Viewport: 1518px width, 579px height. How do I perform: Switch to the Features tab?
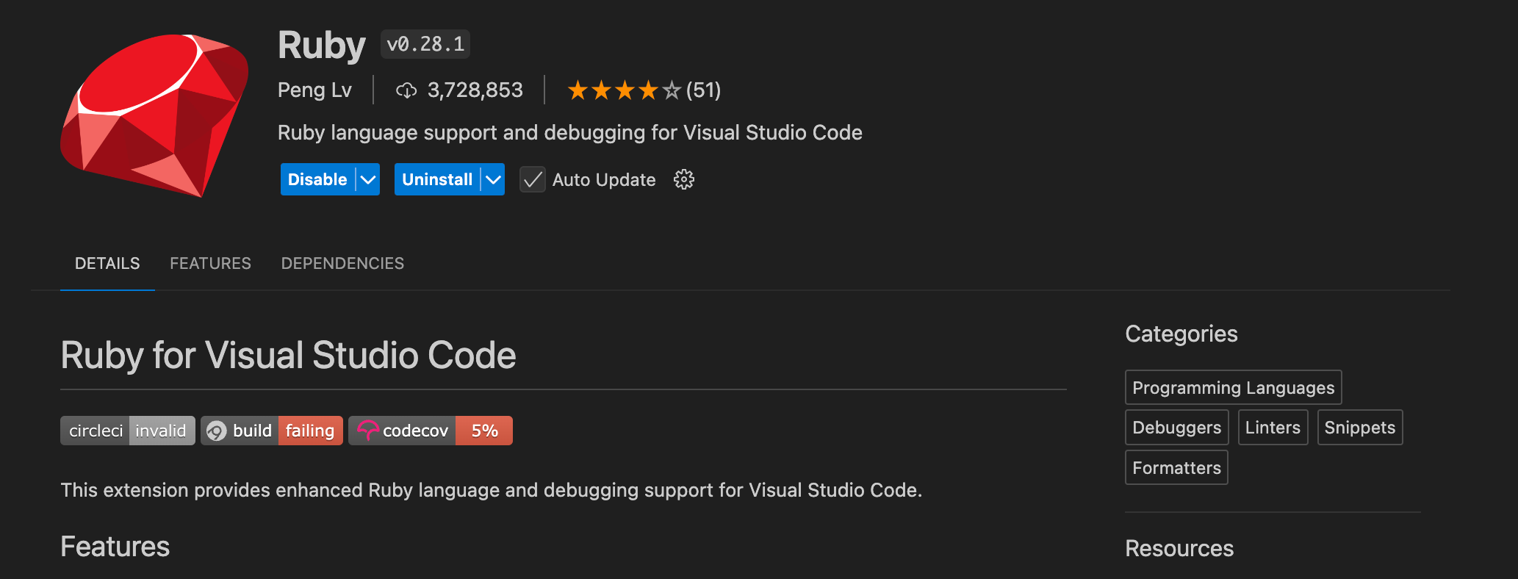[211, 263]
